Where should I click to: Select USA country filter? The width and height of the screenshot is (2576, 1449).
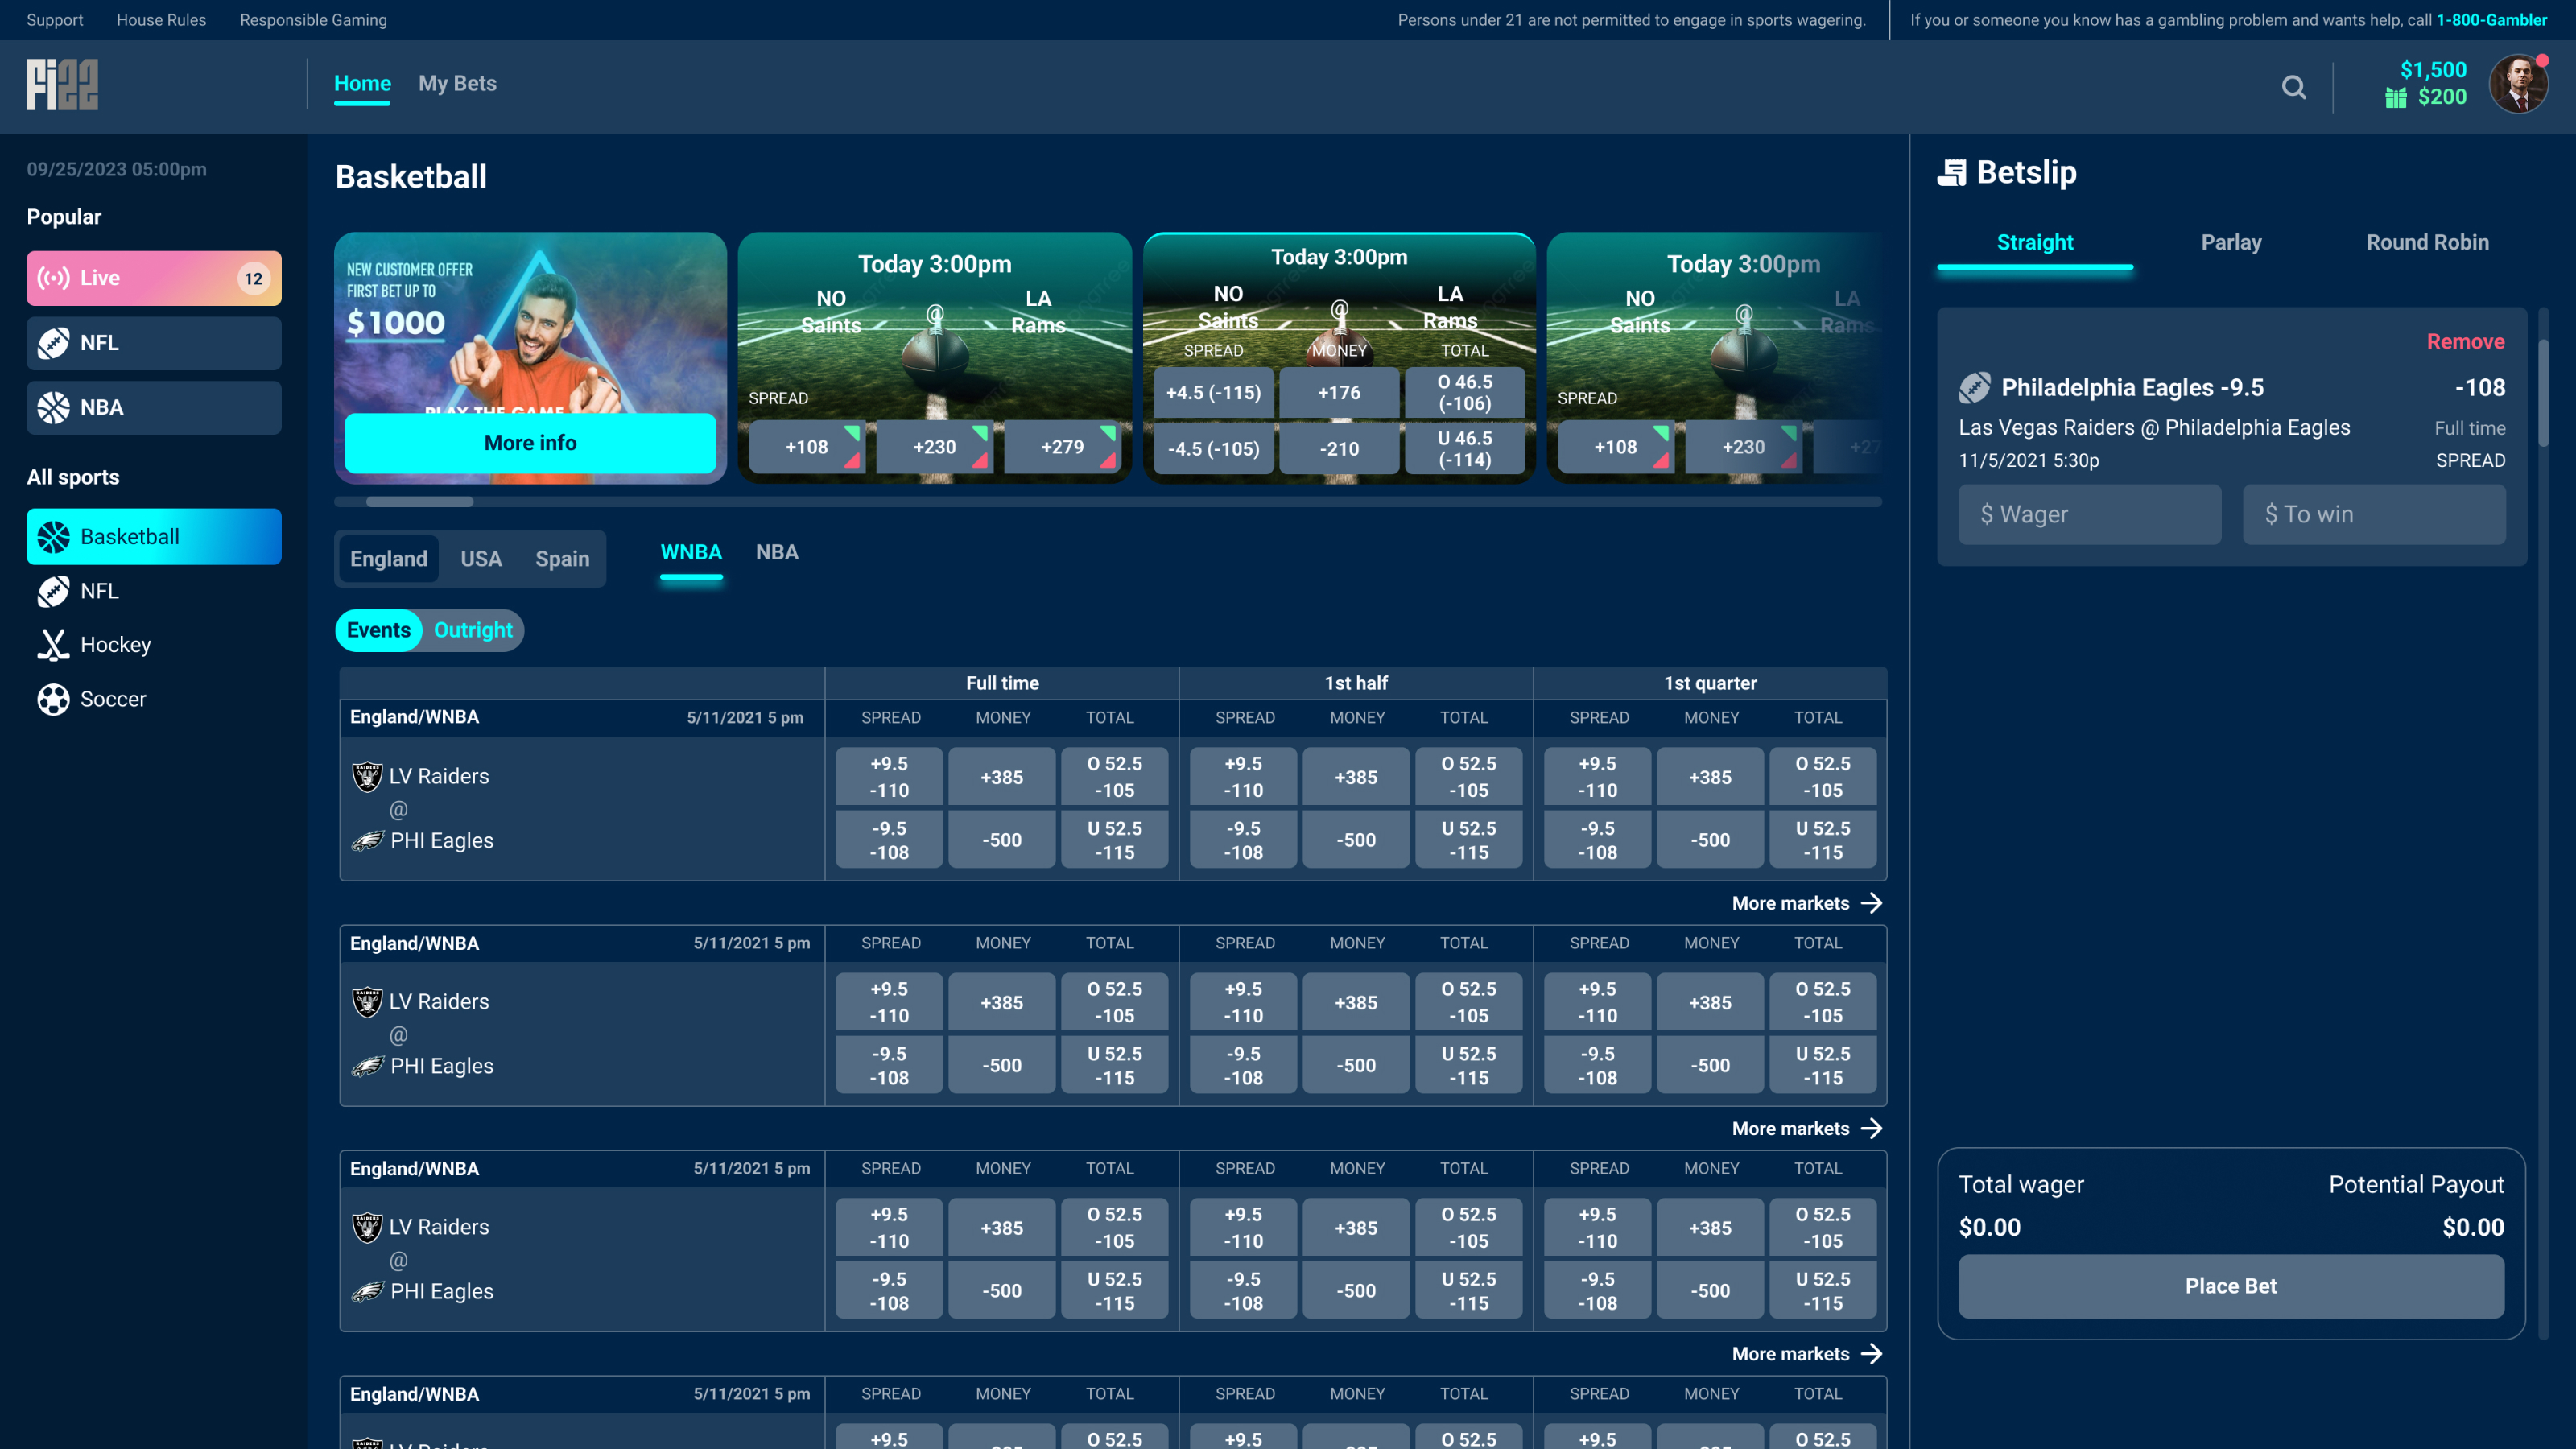click(x=481, y=559)
